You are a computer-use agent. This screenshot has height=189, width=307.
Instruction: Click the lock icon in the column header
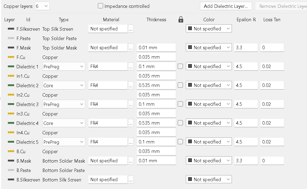[181, 19]
